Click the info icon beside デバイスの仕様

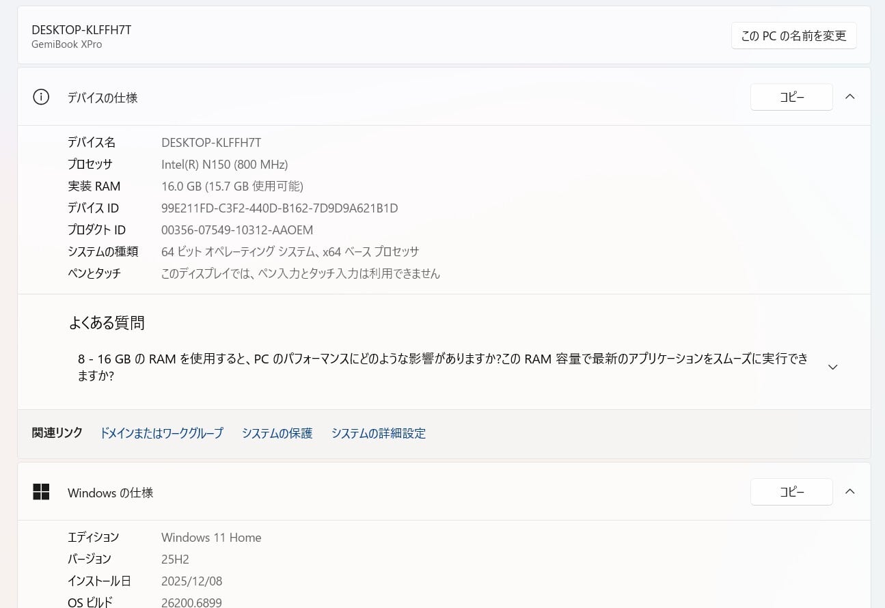(41, 97)
